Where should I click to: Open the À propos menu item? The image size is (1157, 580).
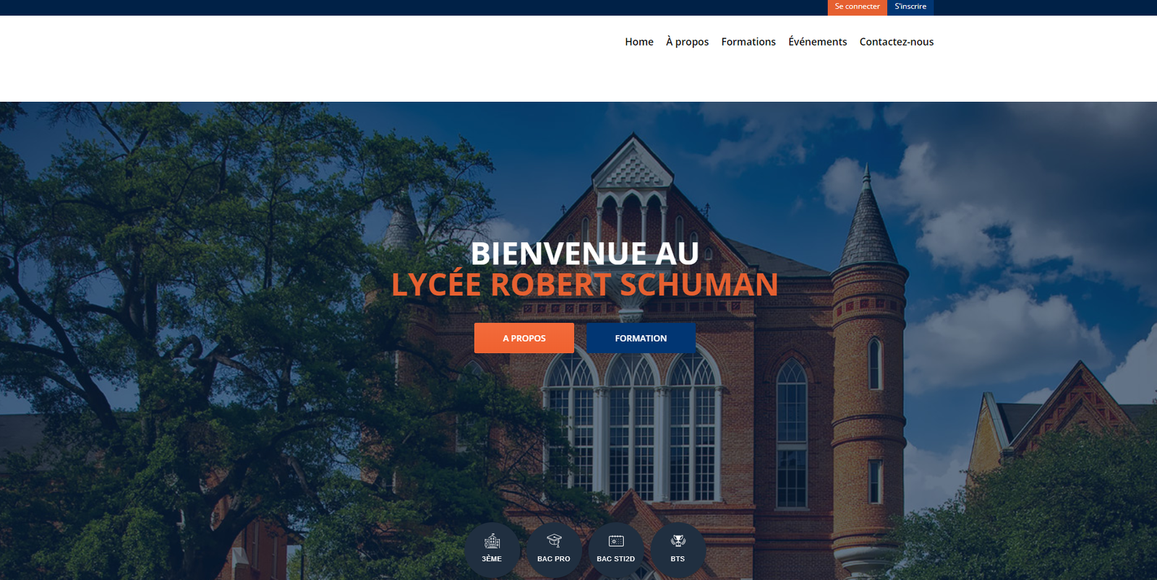687,42
